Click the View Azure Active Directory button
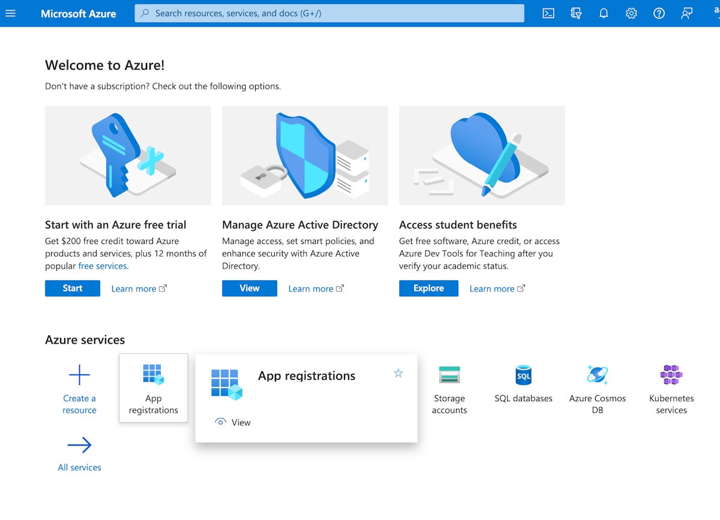The image size is (720, 520). [x=250, y=288]
